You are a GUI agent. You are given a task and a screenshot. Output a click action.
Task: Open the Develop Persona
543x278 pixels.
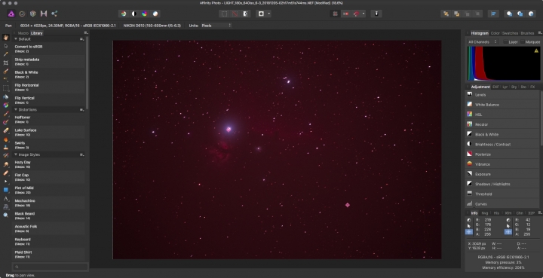click(x=33, y=14)
